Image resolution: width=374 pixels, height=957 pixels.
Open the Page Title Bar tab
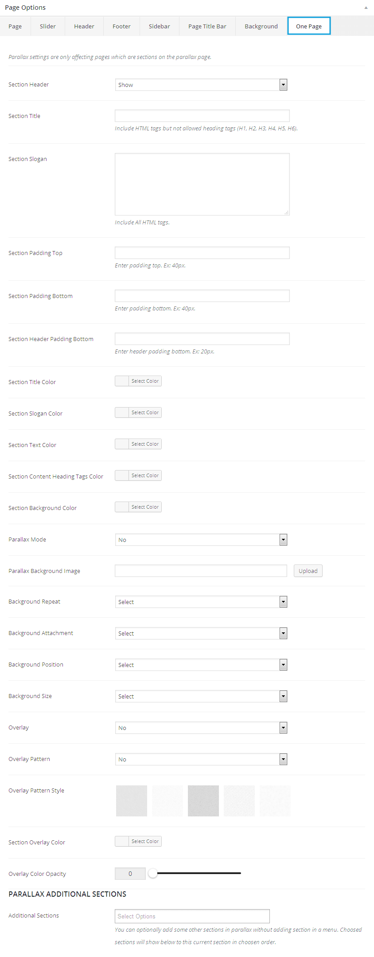(x=207, y=26)
